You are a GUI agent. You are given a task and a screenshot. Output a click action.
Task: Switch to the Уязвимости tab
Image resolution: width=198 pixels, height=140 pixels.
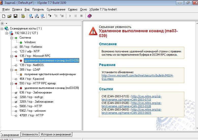coord(30,134)
